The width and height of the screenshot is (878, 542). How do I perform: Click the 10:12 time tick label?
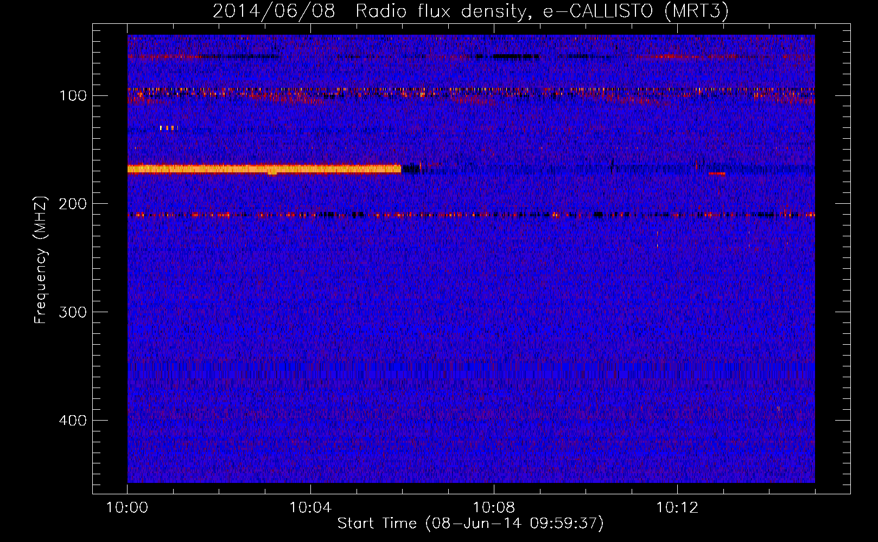[677, 507]
